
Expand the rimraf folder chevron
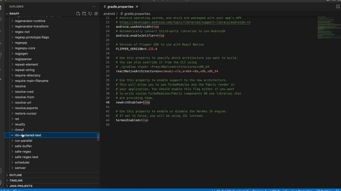click(12, 129)
